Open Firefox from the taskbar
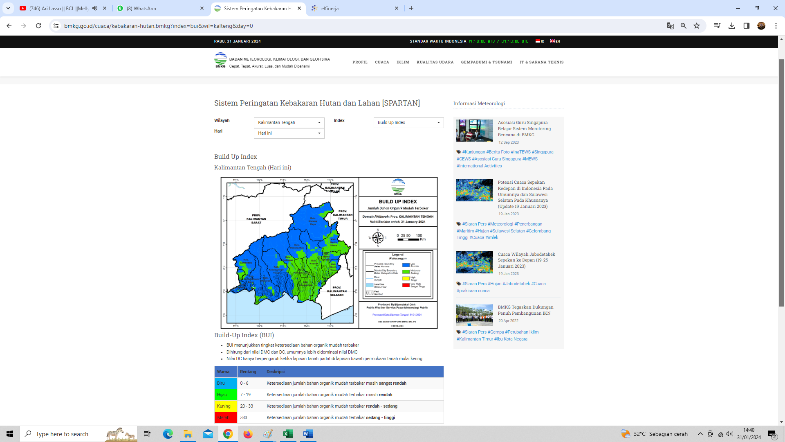Viewport: 785px width, 442px height. tap(248, 434)
